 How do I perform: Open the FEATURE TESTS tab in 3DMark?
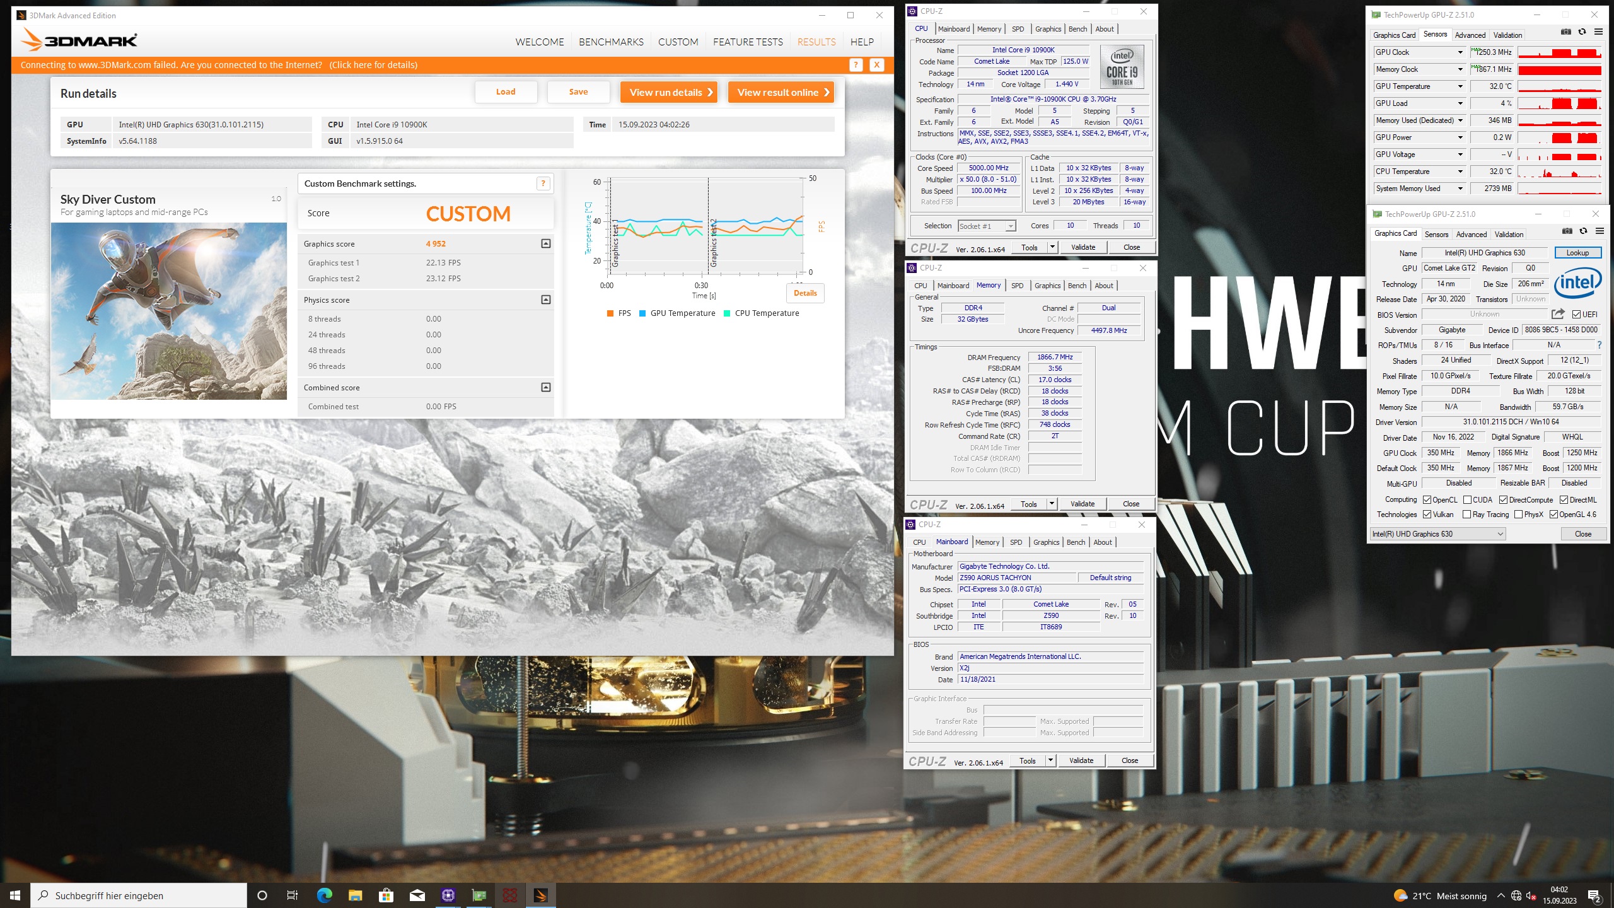748,42
